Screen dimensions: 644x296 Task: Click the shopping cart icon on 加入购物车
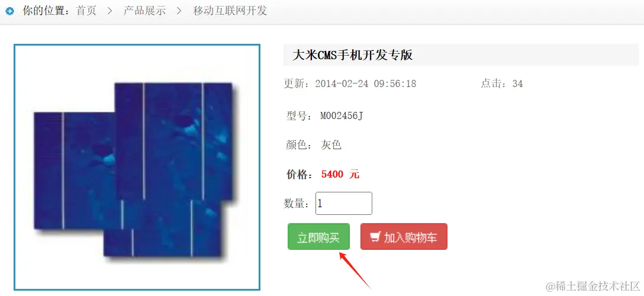(375, 236)
